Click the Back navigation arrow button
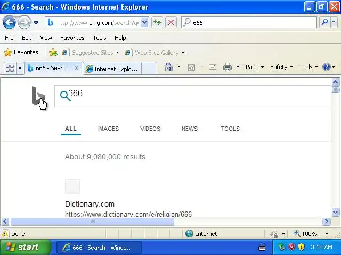The image size is (341, 255). [x=9, y=22]
